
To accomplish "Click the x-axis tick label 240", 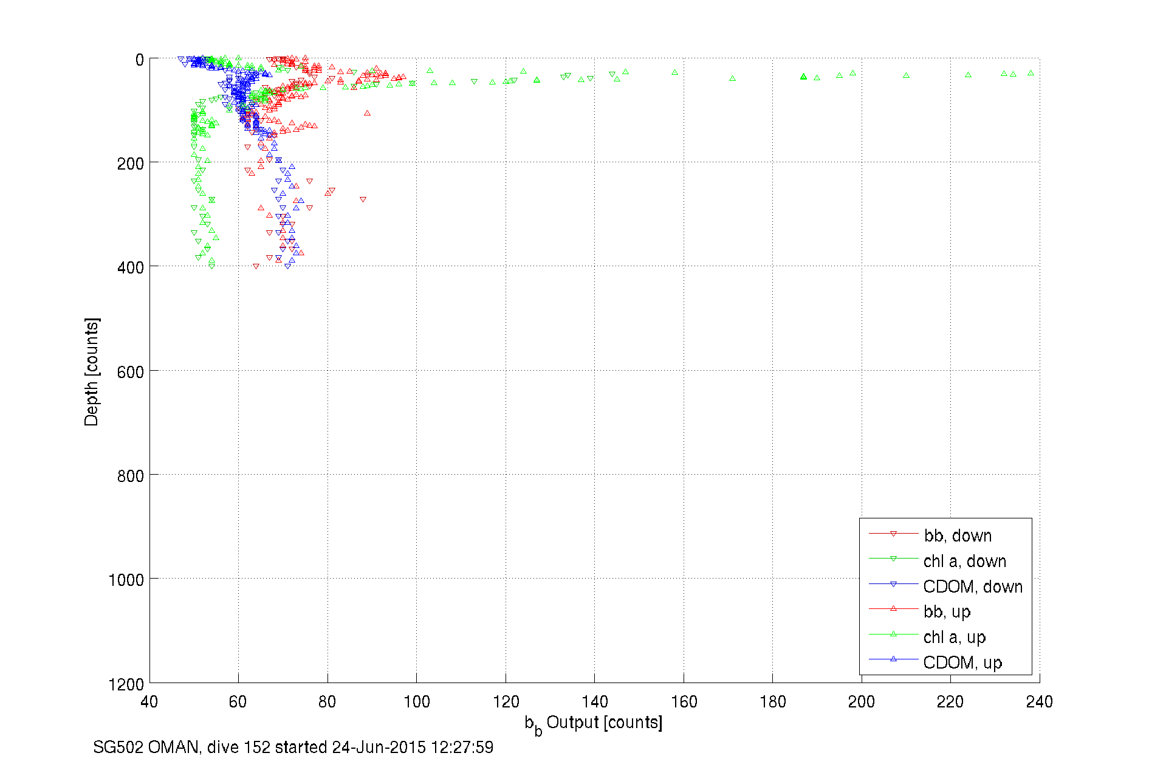I will coord(1039,702).
